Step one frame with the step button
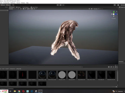The height and width of the screenshot is (93, 125). point(63,5)
